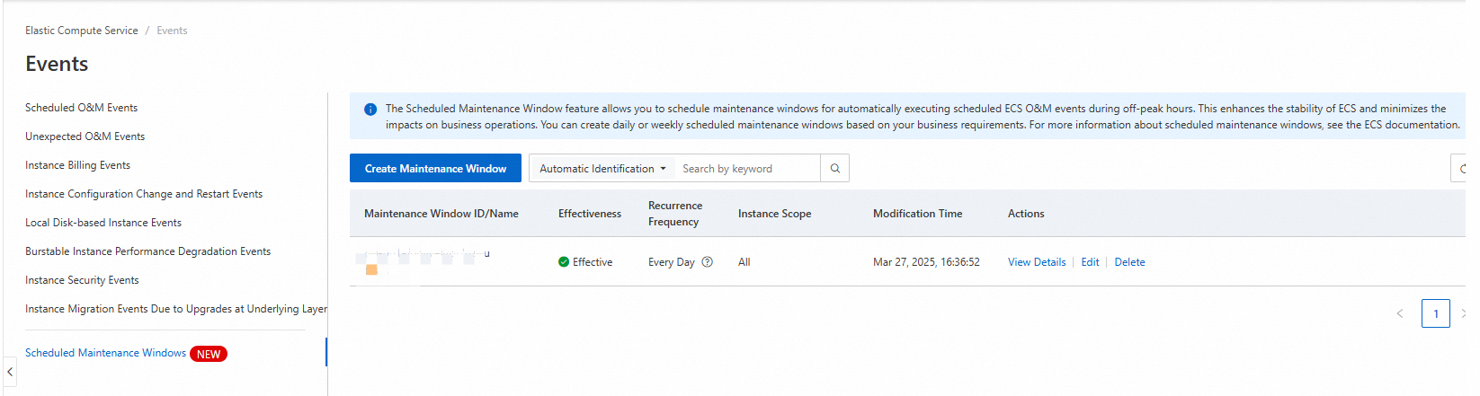This screenshot has height=396, width=1480.
Task: Edit the maintenance window
Action: point(1090,262)
